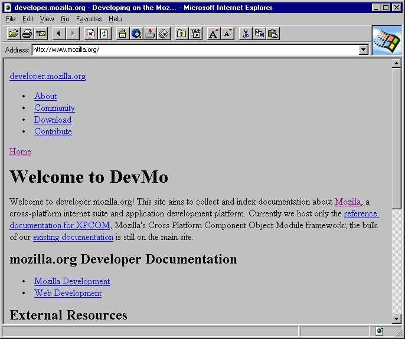Maximize the Internet Explorer window

[386, 8]
